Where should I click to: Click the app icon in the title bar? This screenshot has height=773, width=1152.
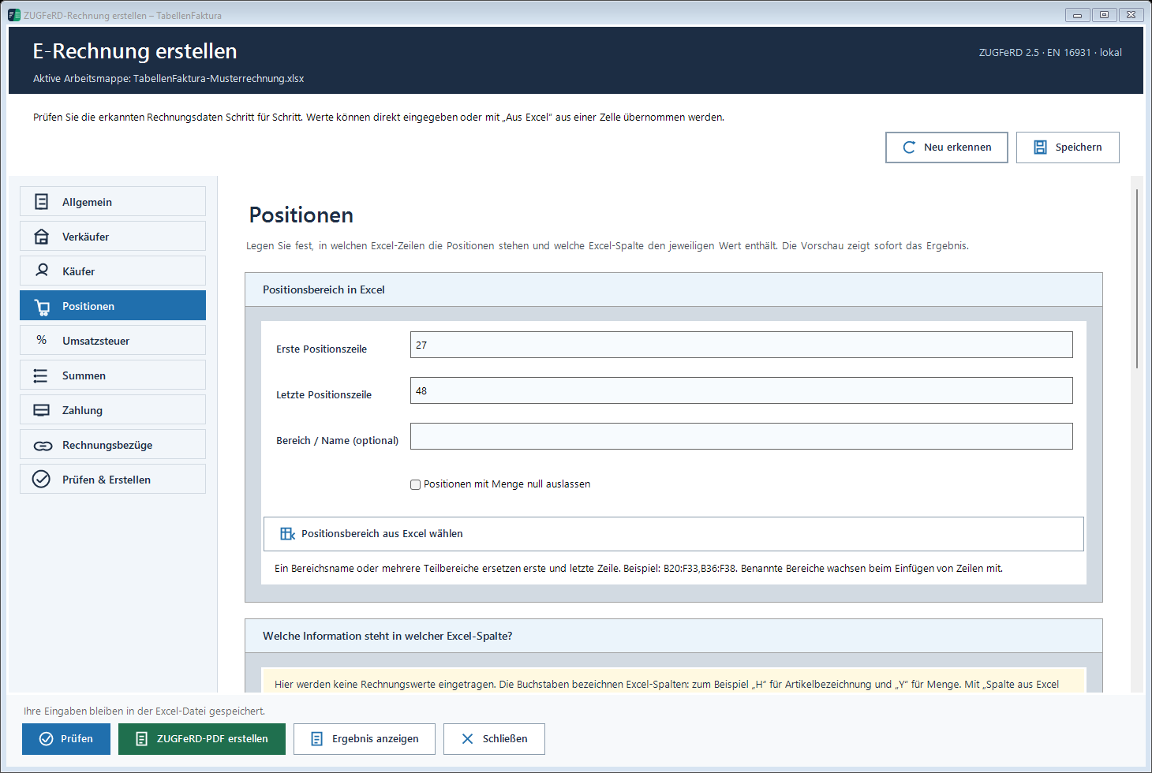click(14, 15)
